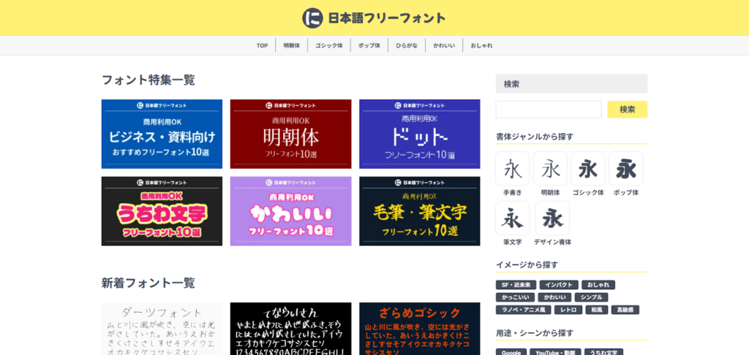Screen dimensions: 749x355
Task: Select the 手書き typeface genre icon
Action: click(x=513, y=169)
